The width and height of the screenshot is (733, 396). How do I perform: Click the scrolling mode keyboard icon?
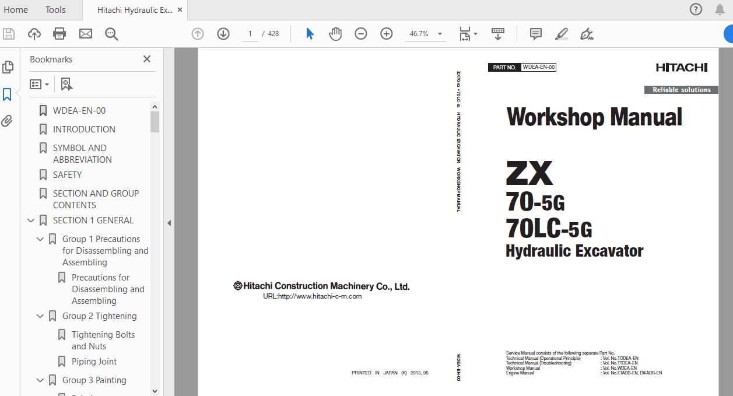[498, 34]
